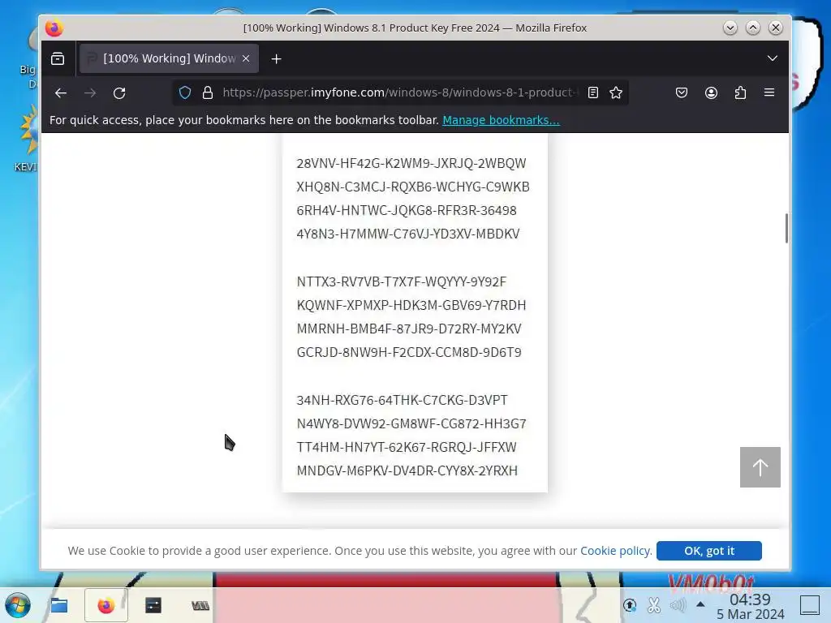The height and width of the screenshot is (623, 831).
Task: Show desktop button in taskbar
Action: 809,605
